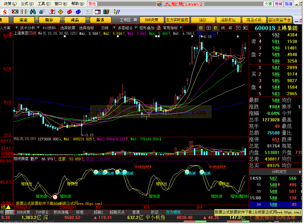Click 图形叠加 in the chart toolbar
304x224 pixels.
click(x=147, y=28)
